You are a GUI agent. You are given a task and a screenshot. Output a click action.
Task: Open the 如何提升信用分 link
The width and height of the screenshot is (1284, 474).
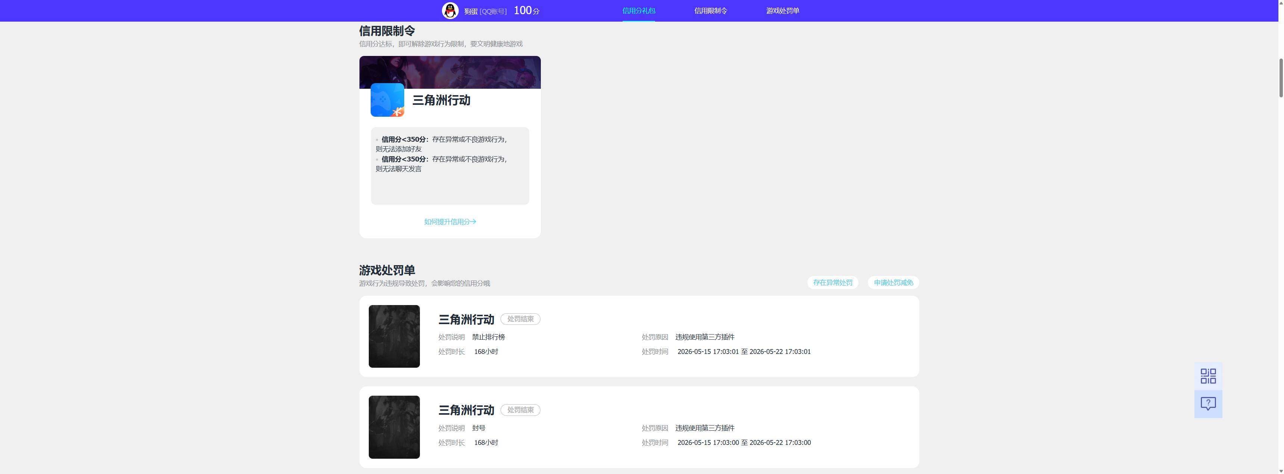click(x=450, y=222)
